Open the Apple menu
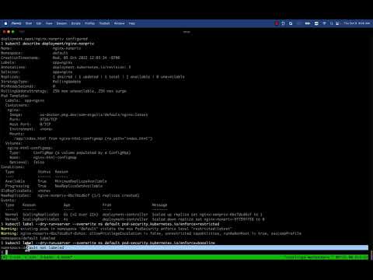The width and height of the screenshot is (373, 280). pos(5,23)
